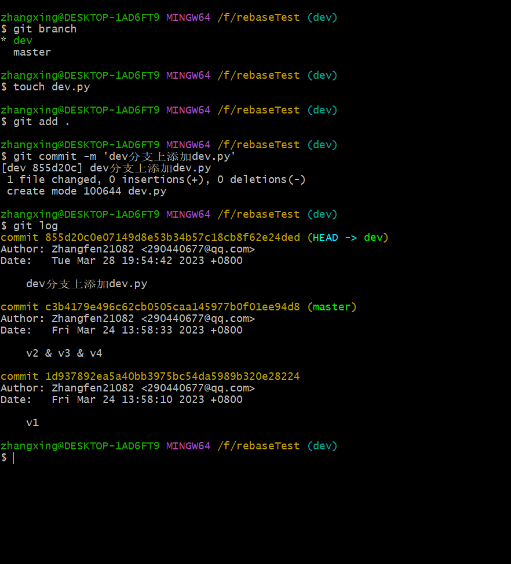Click the log commit message 'dev分支上添加dev.py'
The image size is (511, 564).
[x=87, y=284]
